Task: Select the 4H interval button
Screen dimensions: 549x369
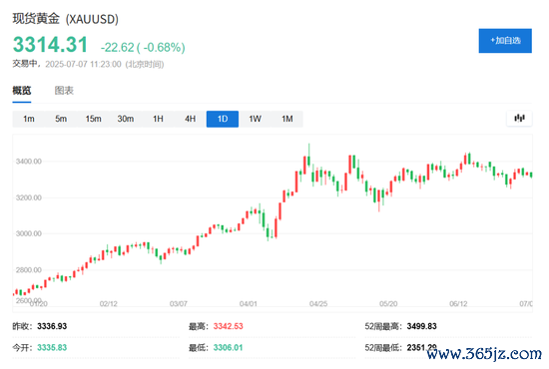Action: click(190, 119)
